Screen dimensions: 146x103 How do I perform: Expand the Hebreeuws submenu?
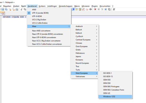pos(85,53)
